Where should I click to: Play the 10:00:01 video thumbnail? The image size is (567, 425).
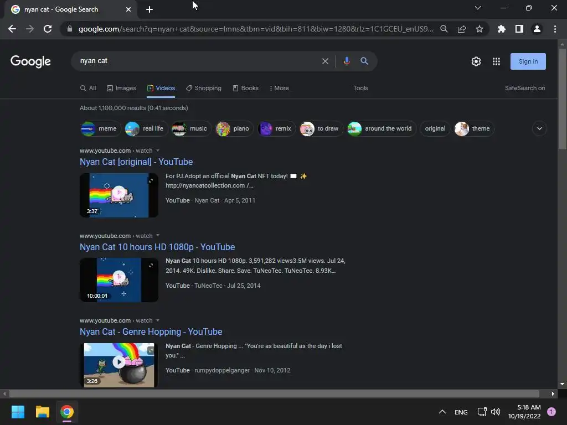119,280
